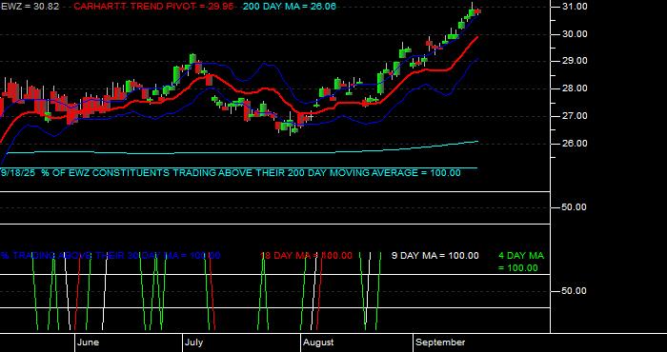Click the 26.00 price axis label
Image resolution: width=667 pixels, height=352 pixels.
575,144
